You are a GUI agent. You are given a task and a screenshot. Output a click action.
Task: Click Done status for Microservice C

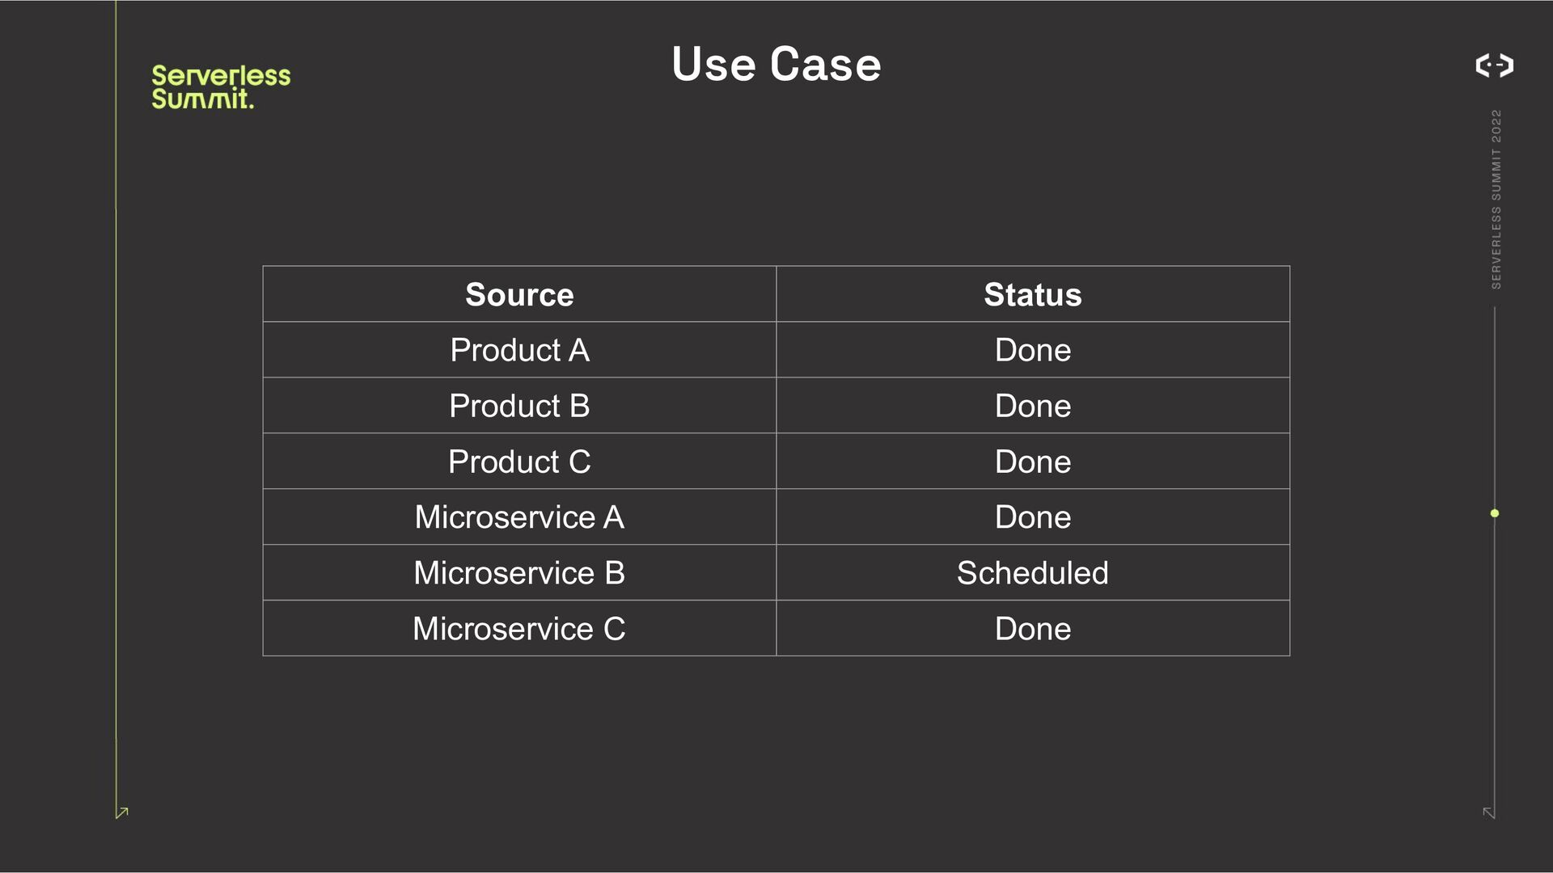tap(1032, 629)
